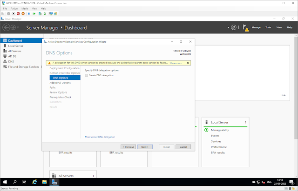Go to the Paths wizard step

point(53,87)
